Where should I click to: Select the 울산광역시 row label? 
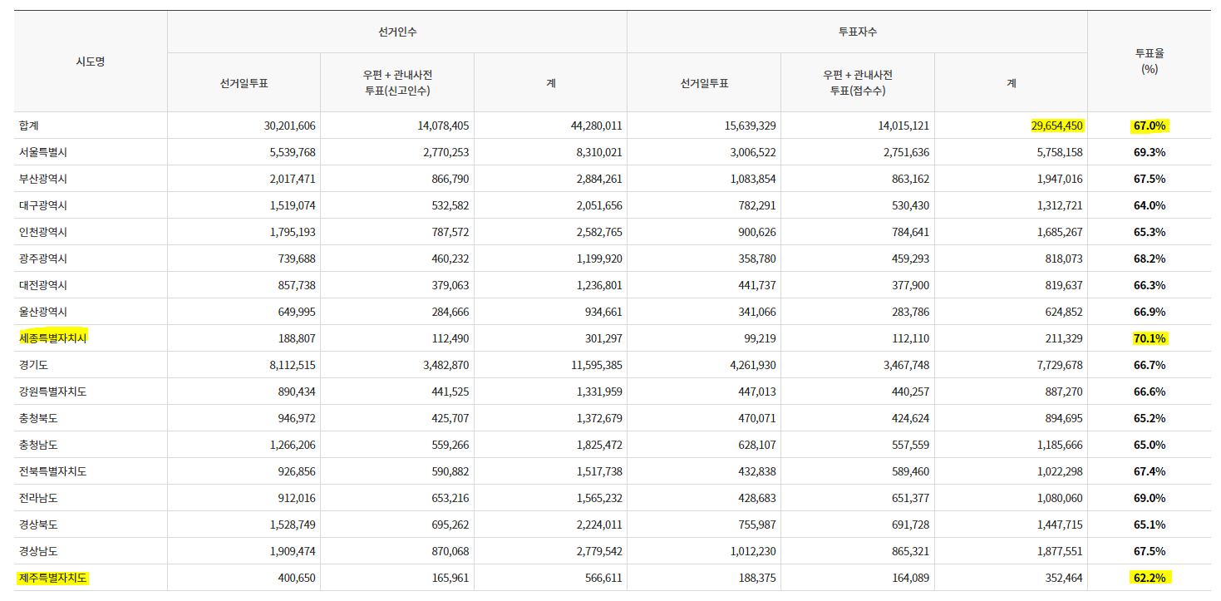[44, 312]
